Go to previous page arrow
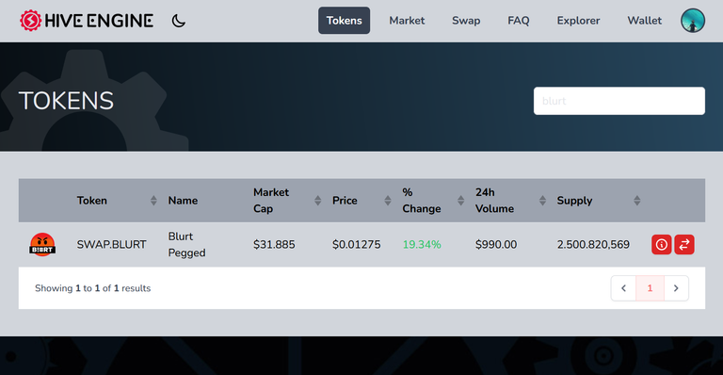Image resolution: width=723 pixels, height=375 pixels. click(623, 288)
